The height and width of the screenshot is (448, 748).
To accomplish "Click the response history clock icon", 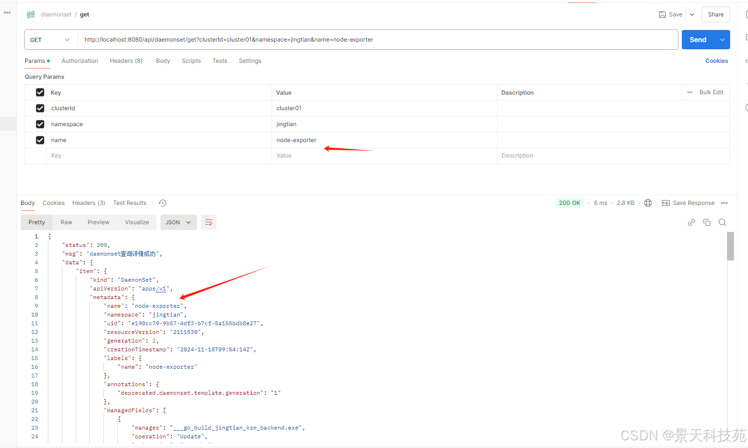I will (163, 203).
